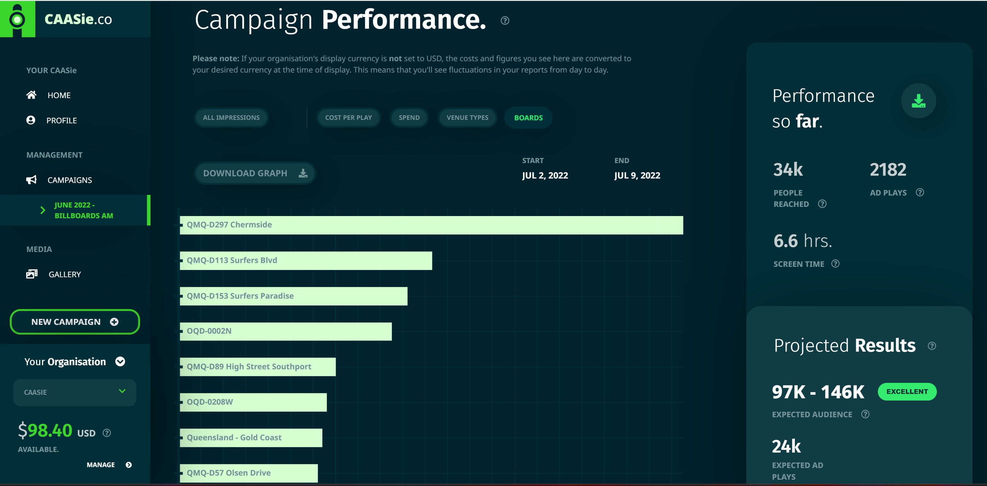The image size is (987, 486).
Task: Switch to the Cost Per Play tab
Action: 348,118
